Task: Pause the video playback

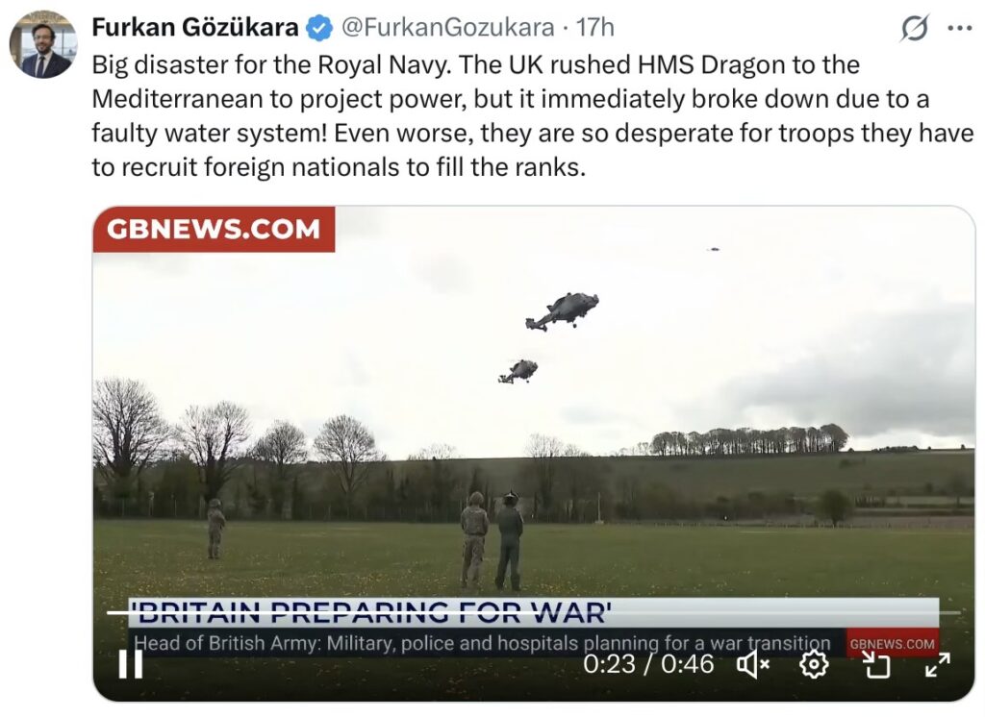Action: click(131, 663)
